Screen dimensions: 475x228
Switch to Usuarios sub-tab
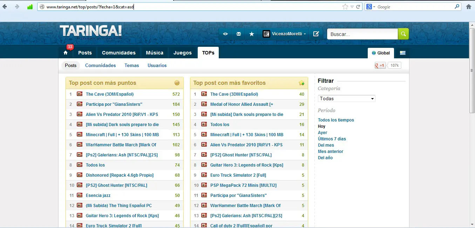click(157, 65)
